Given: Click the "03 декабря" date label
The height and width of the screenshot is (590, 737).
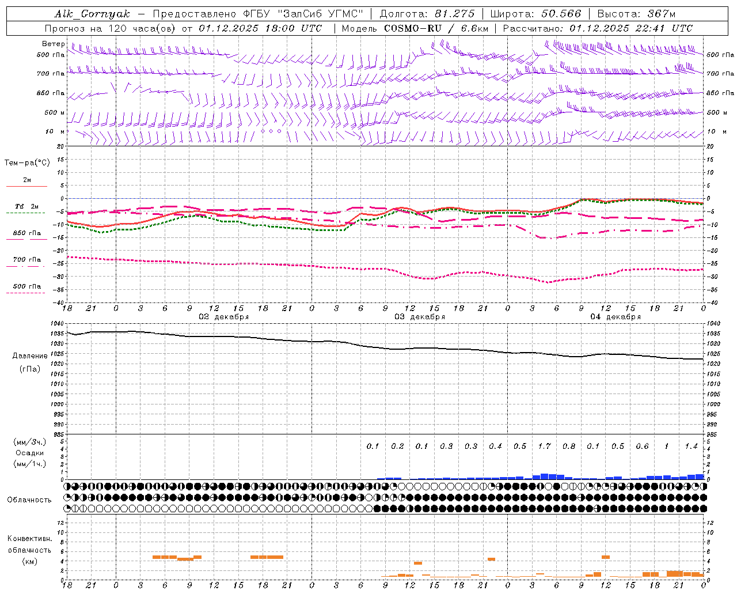Looking at the screenshot, I should coord(420,317).
